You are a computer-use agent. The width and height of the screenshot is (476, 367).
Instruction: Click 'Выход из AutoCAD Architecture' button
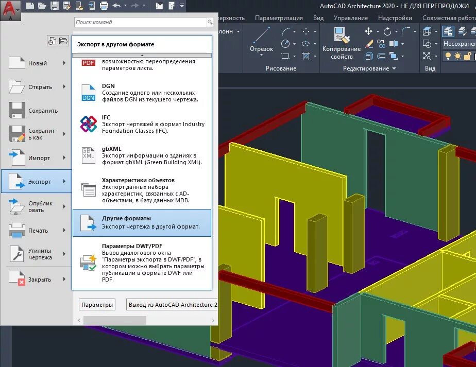click(172, 305)
